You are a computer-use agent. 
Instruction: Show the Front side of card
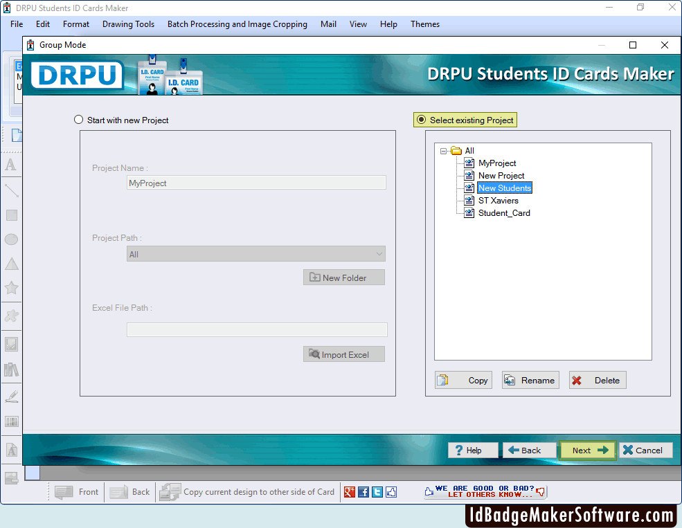tap(77, 492)
